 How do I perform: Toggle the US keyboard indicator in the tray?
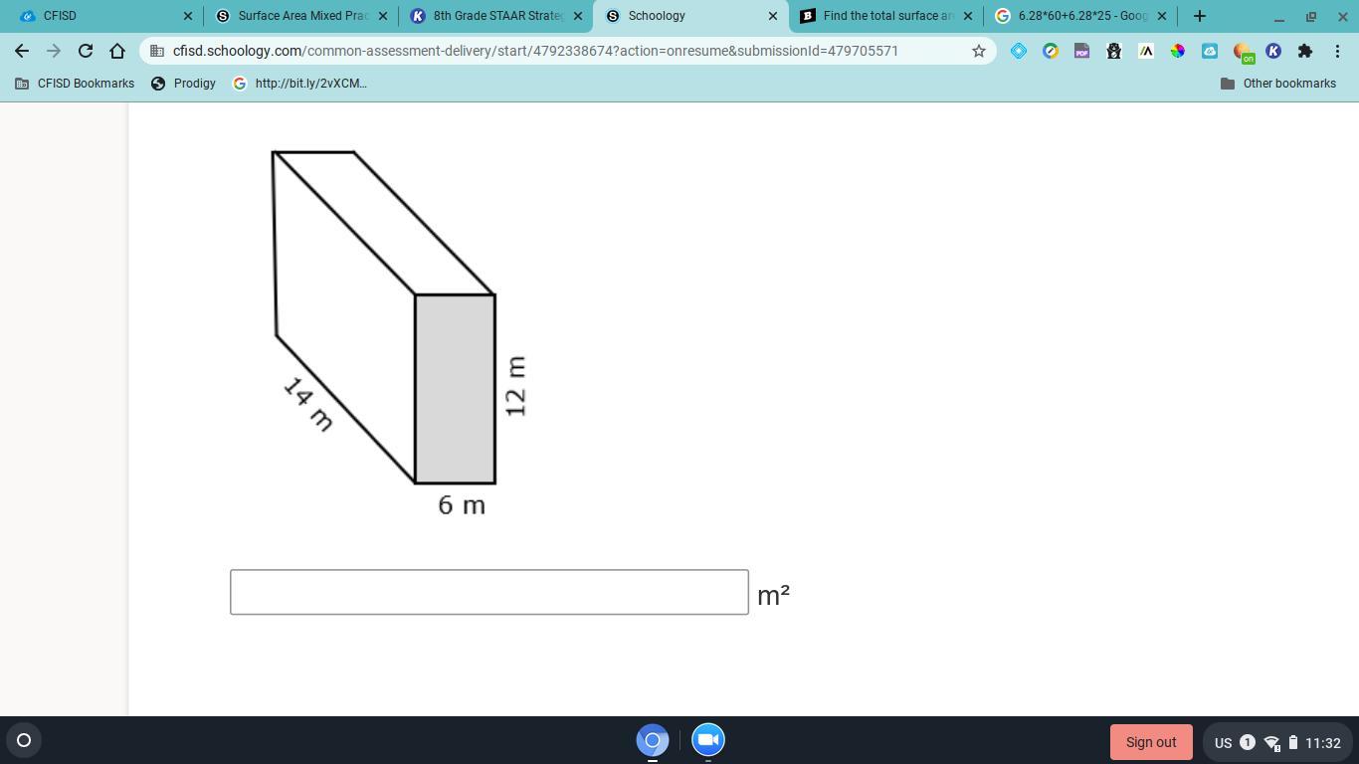pos(1223,741)
